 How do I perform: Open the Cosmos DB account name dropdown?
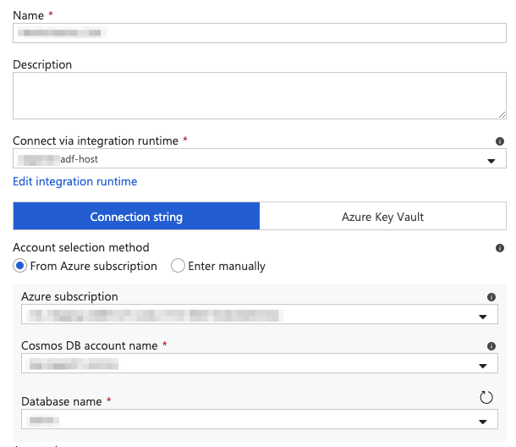point(482,366)
